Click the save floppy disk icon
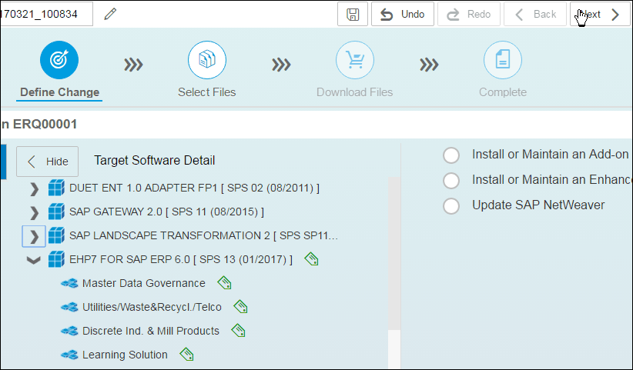 pos(353,15)
